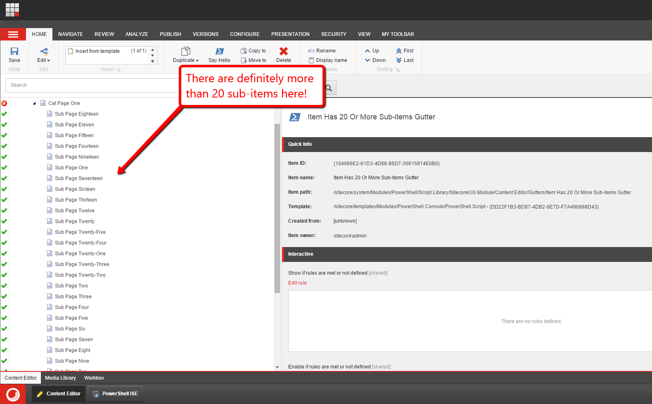
Task: Open the Duplicate dropdown
Action: (186, 60)
